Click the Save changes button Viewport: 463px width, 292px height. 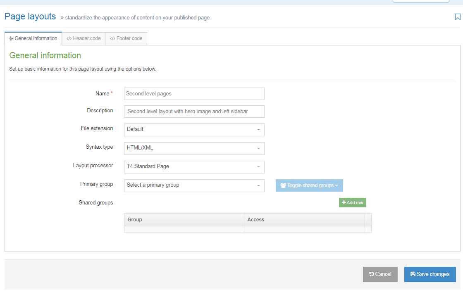(x=430, y=274)
